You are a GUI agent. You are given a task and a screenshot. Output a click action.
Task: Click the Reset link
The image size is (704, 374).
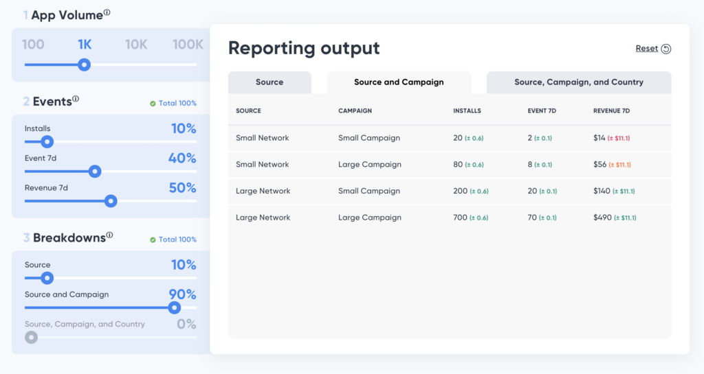click(x=646, y=48)
